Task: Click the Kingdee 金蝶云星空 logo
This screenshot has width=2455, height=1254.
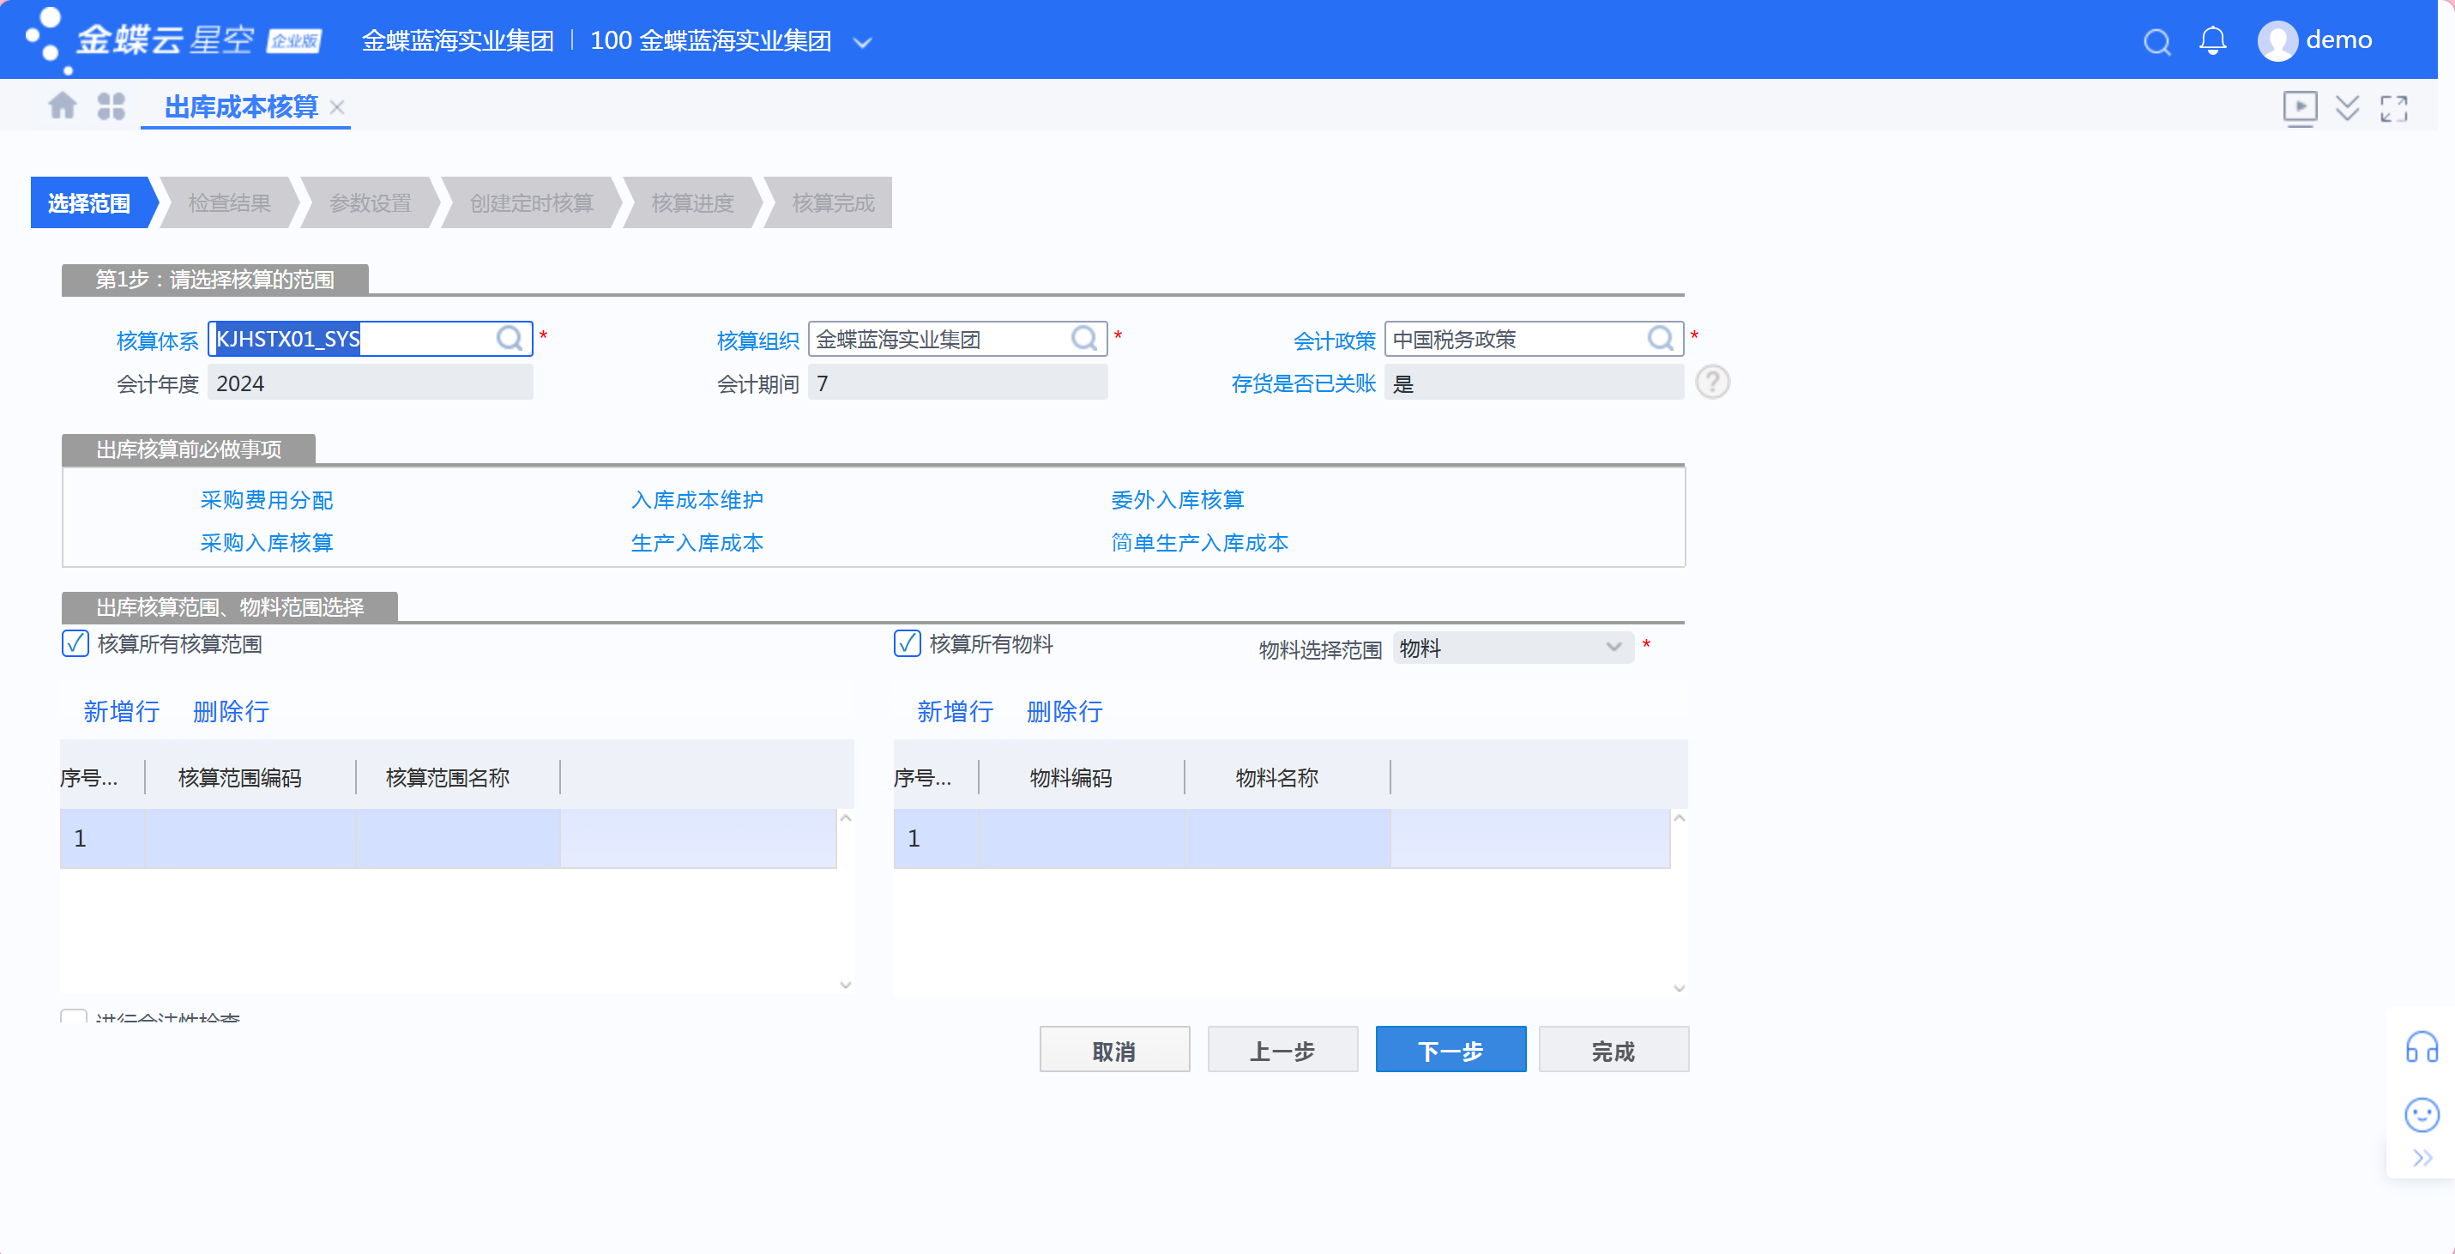Action: click(x=172, y=39)
